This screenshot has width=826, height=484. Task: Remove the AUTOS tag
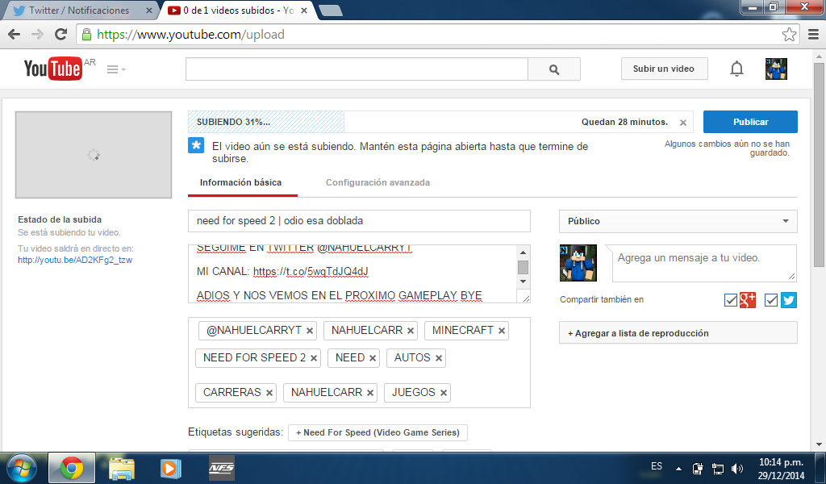click(x=438, y=358)
